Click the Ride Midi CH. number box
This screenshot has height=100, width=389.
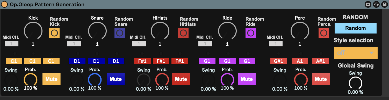click(x=205, y=44)
